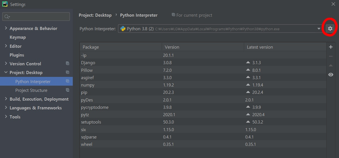This screenshot has height=158, width=339.
Task: Select the asgiref package row
Action: pos(203,77)
